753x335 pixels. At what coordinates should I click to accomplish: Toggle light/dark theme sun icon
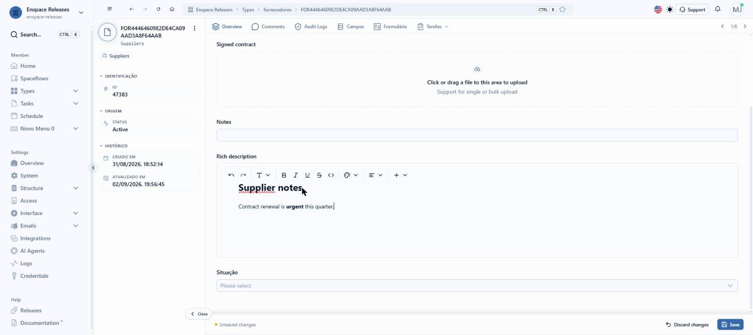click(670, 10)
